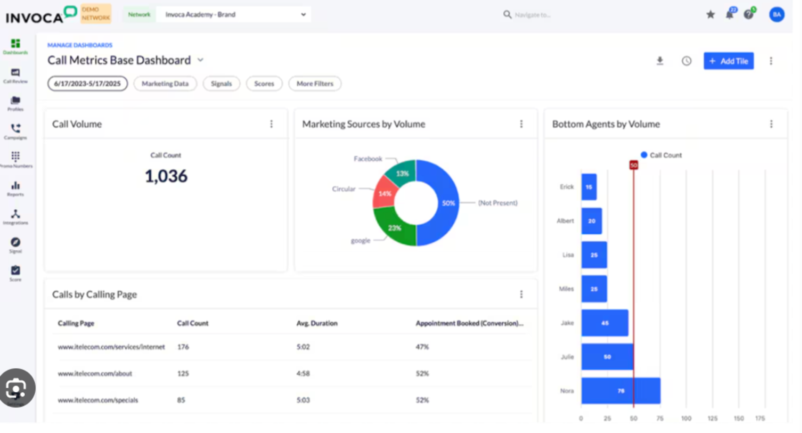This screenshot has width=802, height=433.
Task: Click the green 23% google donut slice
Action: pyautogui.click(x=393, y=228)
